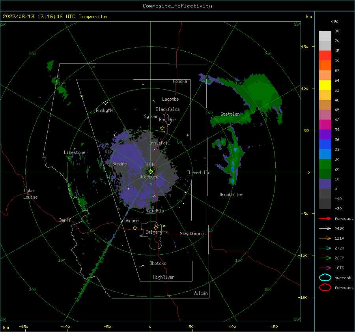Image resolution: width=355 pixels, height=332 pixels.
Task: Click the asterisk marker east of Innisfail
Action: point(187,135)
